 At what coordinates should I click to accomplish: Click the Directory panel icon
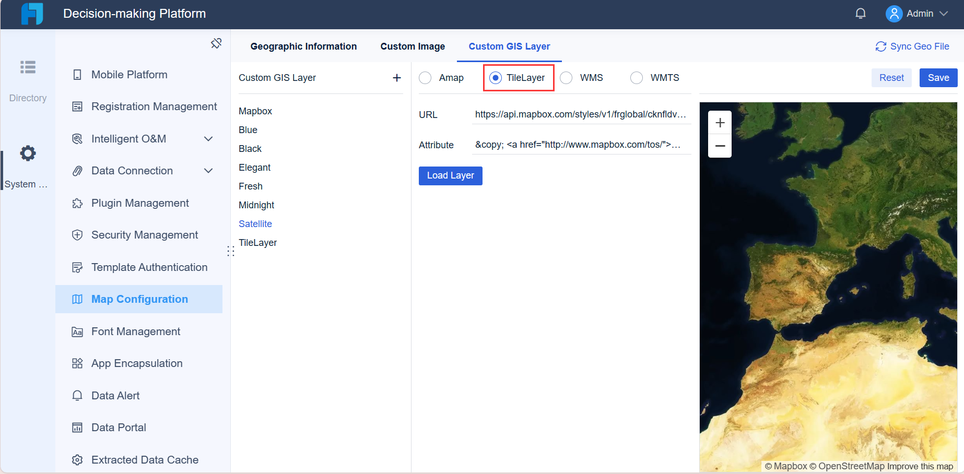(x=27, y=67)
